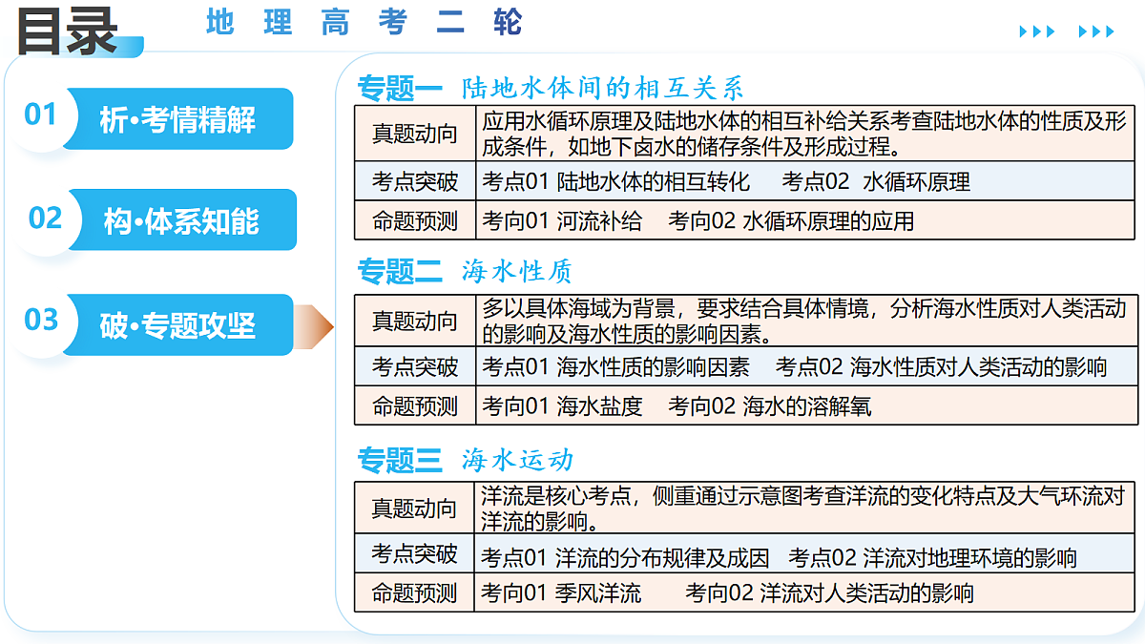
Task: Click 真题动向 cell in 专题一 table
Action: pyautogui.click(x=415, y=135)
